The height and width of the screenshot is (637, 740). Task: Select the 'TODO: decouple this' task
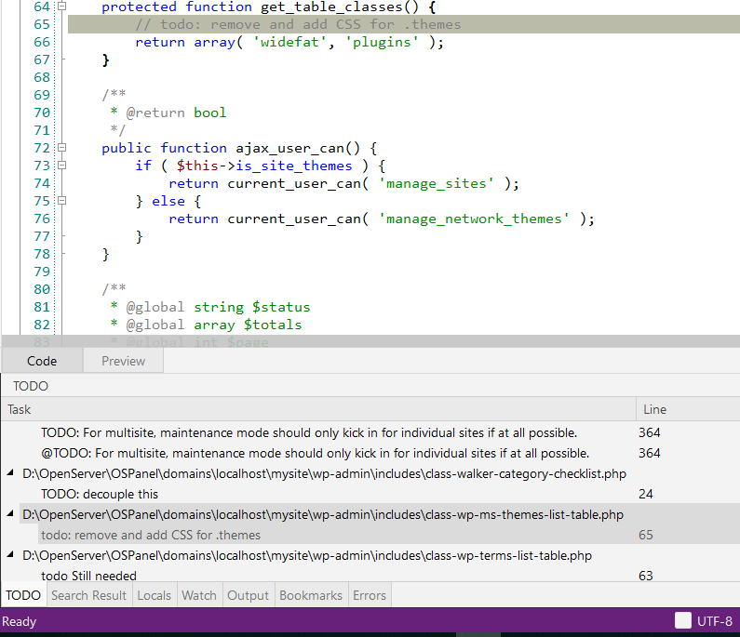pos(99,494)
